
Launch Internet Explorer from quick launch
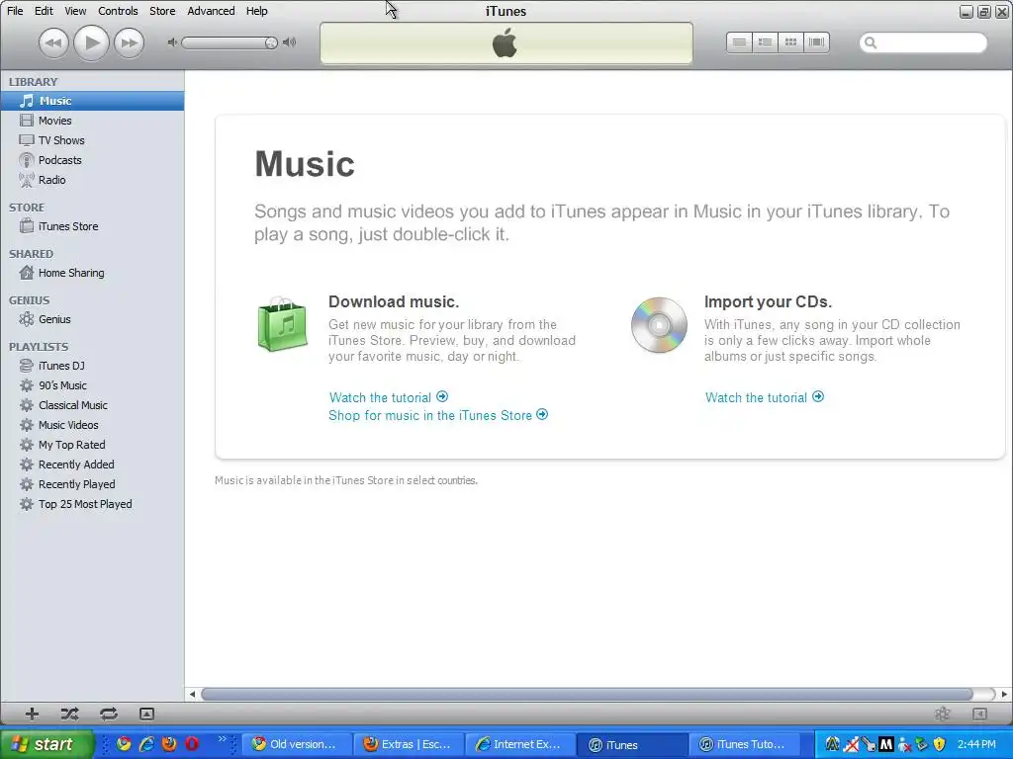pyautogui.click(x=146, y=744)
